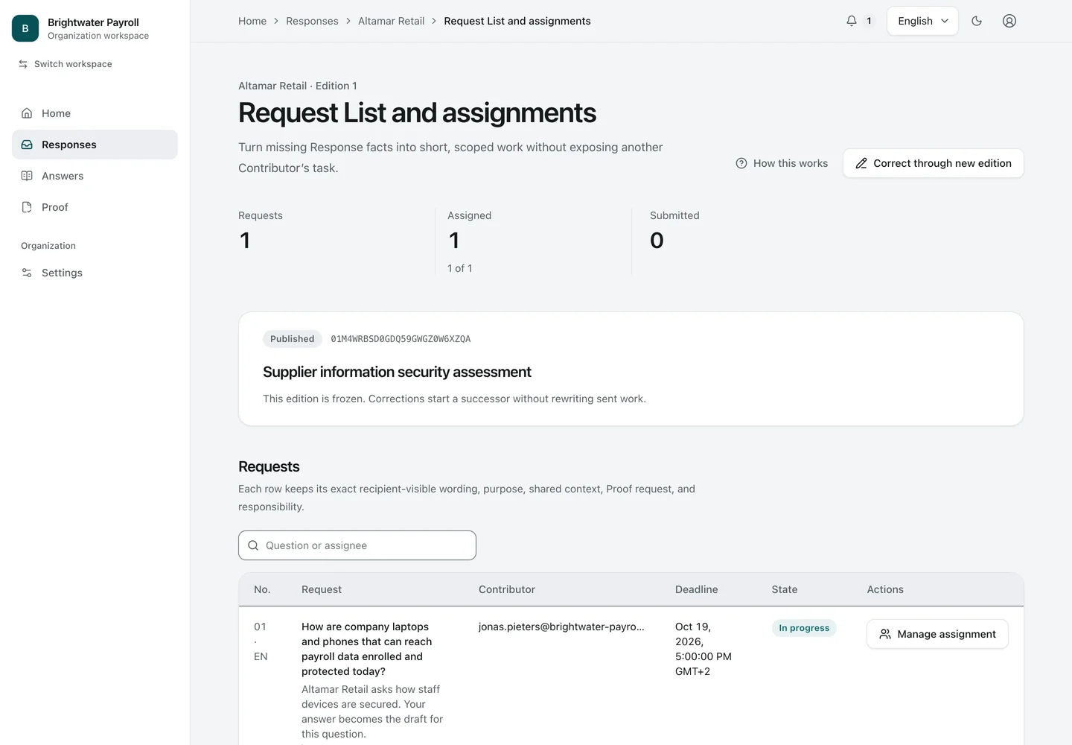The image size is (1072, 745).
Task: Click the Answers book icon
Action: click(x=27, y=176)
